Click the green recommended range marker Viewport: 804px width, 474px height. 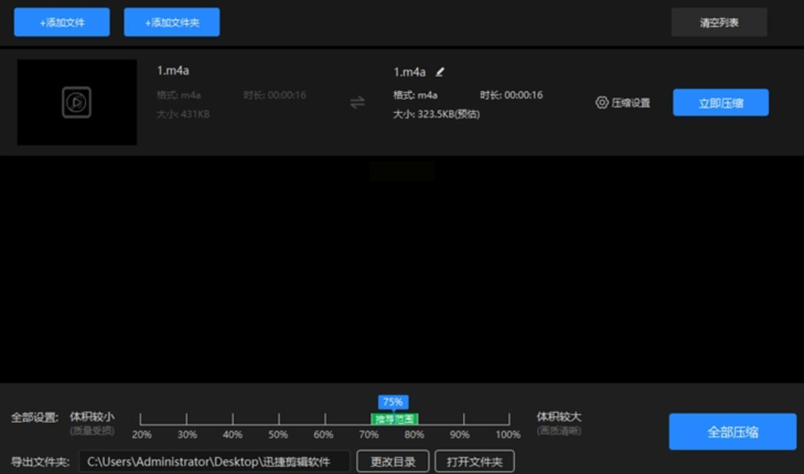tap(394, 419)
